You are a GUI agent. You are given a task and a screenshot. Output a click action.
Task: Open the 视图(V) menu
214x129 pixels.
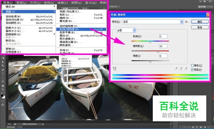[76, 2]
